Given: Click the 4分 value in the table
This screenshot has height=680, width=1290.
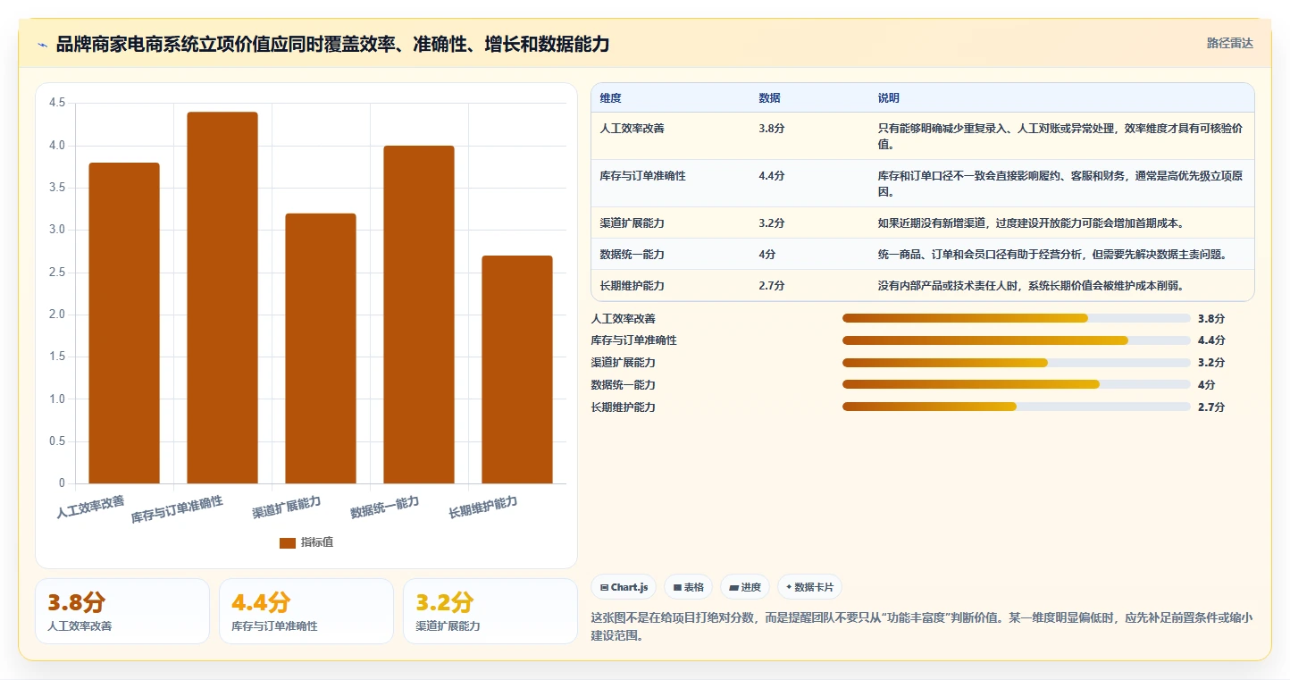Looking at the screenshot, I should [x=767, y=254].
